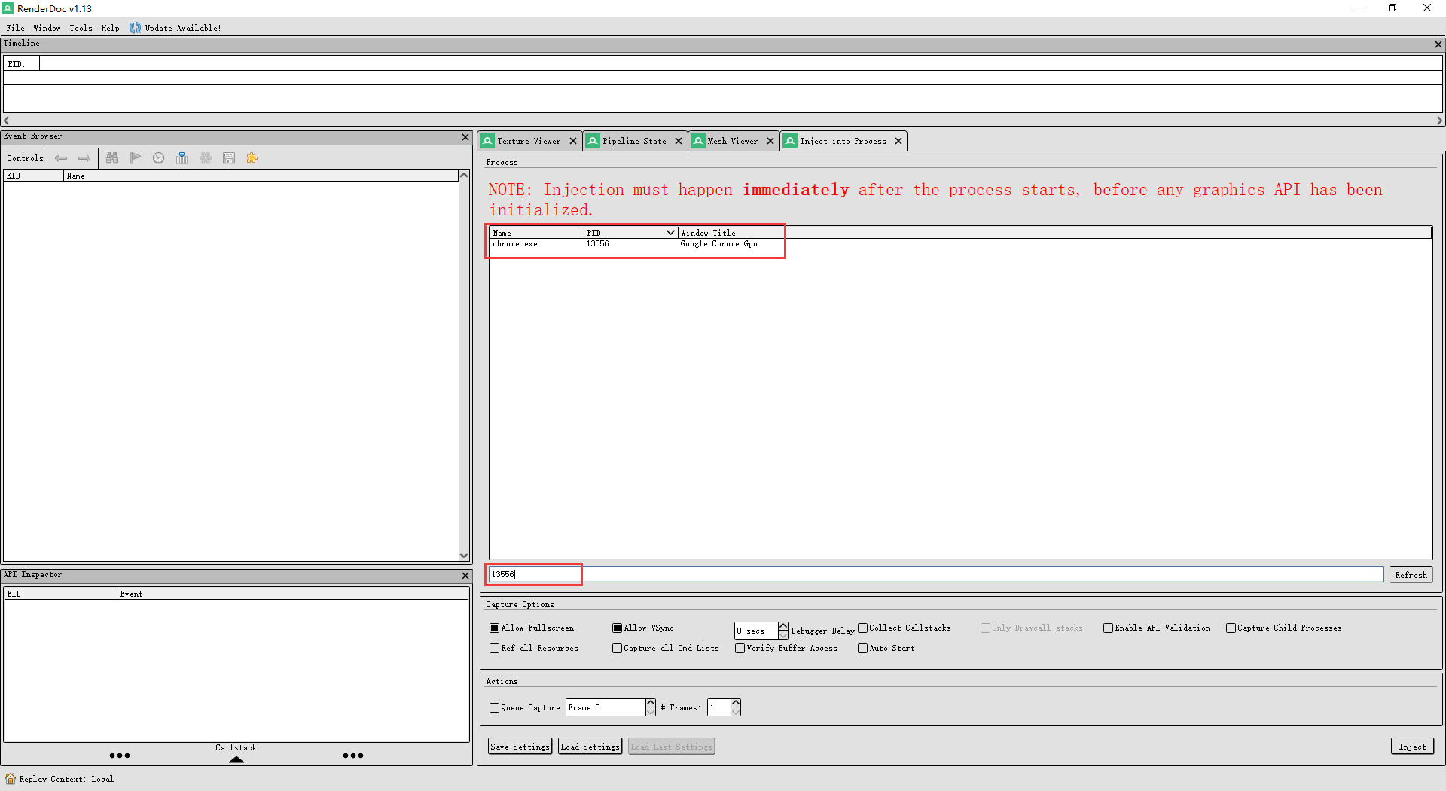Screen dimensions: 1446x791
Task: Click the Refresh process list button
Action: click(x=1410, y=575)
